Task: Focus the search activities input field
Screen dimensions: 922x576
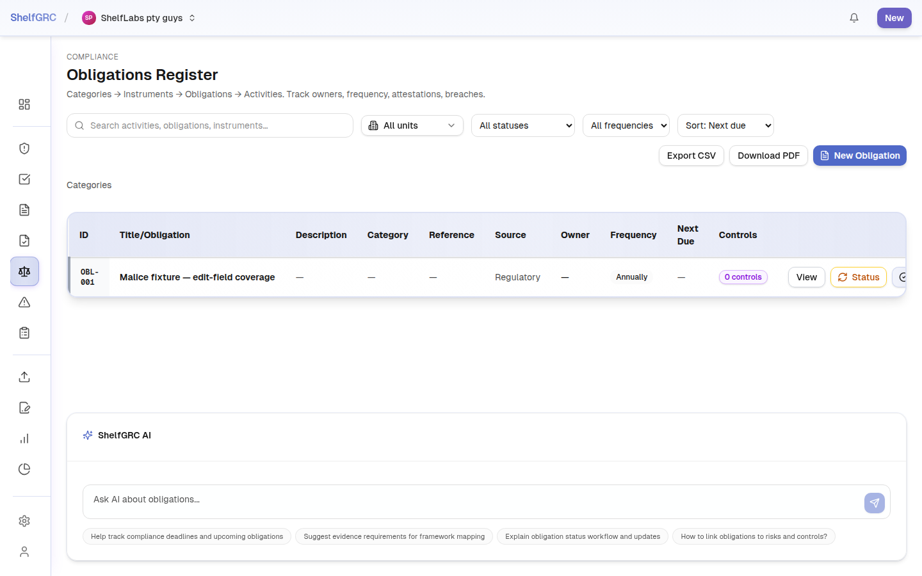Action: [210, 125]
